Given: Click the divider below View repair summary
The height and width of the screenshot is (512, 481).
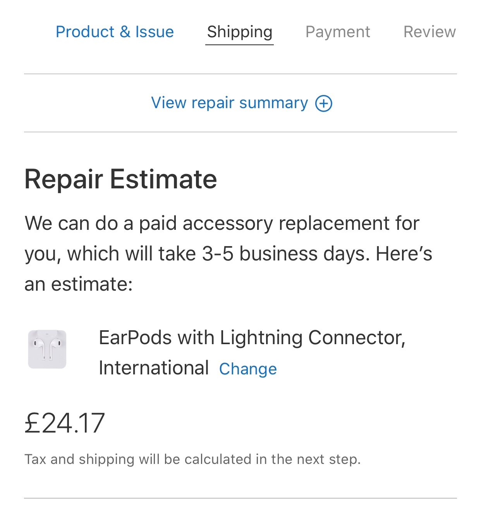Looking at the screenshot, I should (x=240, y=132).
